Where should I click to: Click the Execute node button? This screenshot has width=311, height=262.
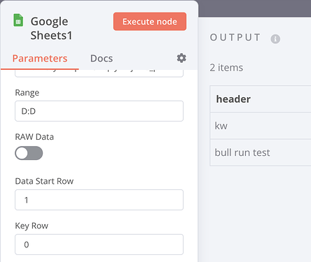click(x=150, y=22)
